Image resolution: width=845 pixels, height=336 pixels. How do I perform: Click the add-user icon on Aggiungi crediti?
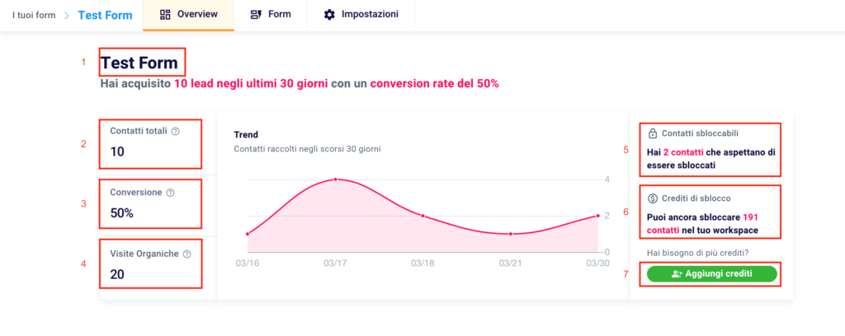point(677,274)
